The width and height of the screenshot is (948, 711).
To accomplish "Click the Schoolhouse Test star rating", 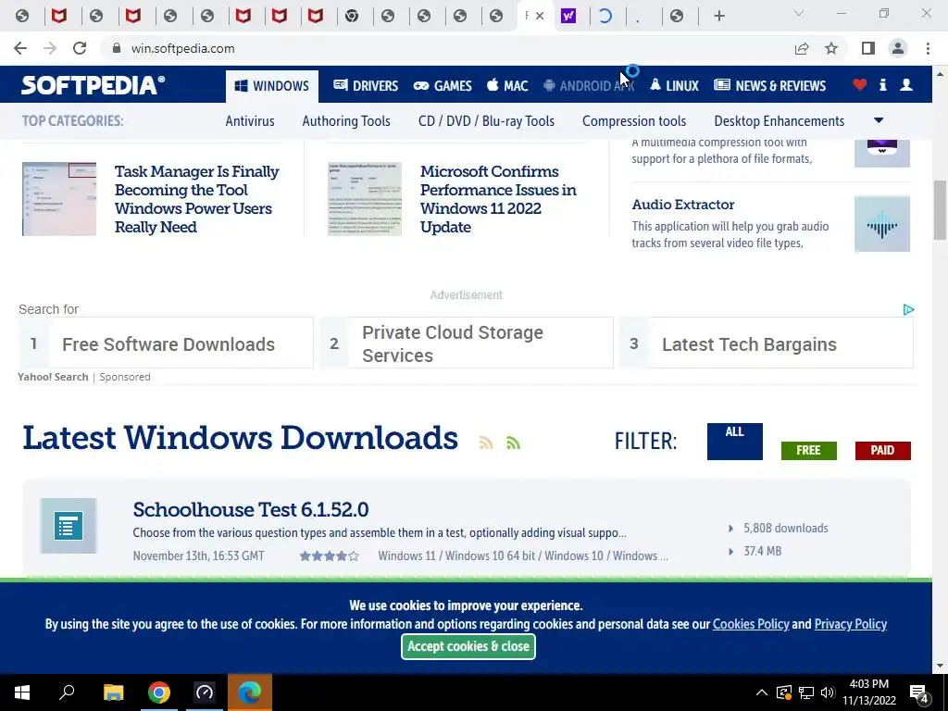I will coord(329,555).
